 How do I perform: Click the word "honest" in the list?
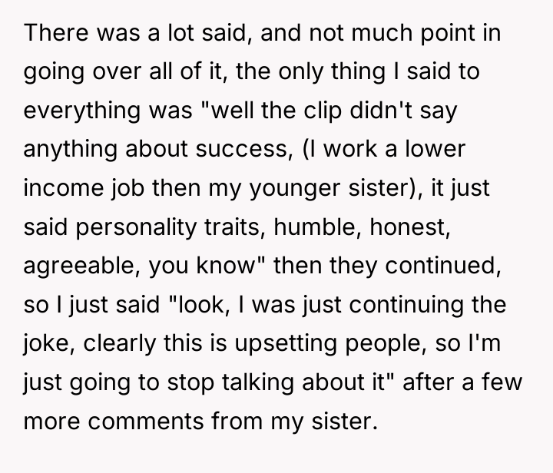[407, 227]
